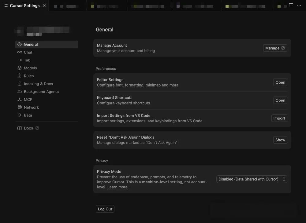Click the Manage account button
The width and height of the screenshot is (306, 223).
pyautogui.click(x=275, y=48)
